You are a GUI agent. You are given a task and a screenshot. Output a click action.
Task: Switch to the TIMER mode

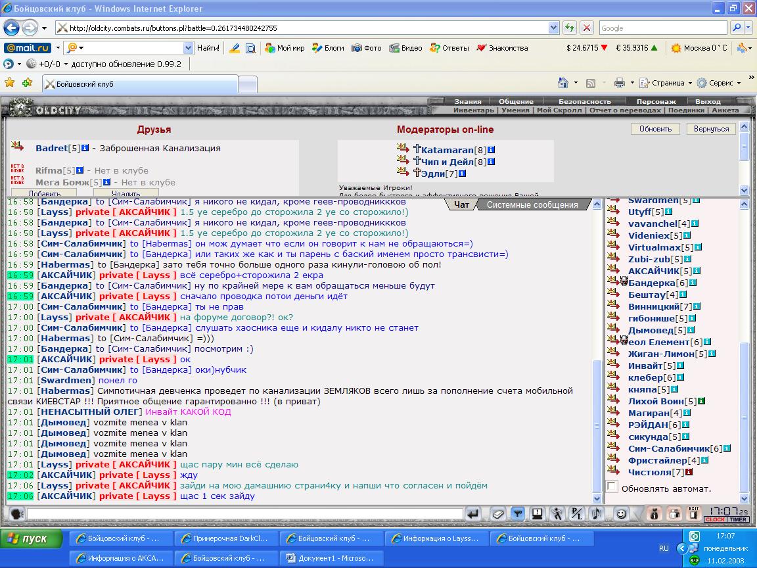coord(738,520)
